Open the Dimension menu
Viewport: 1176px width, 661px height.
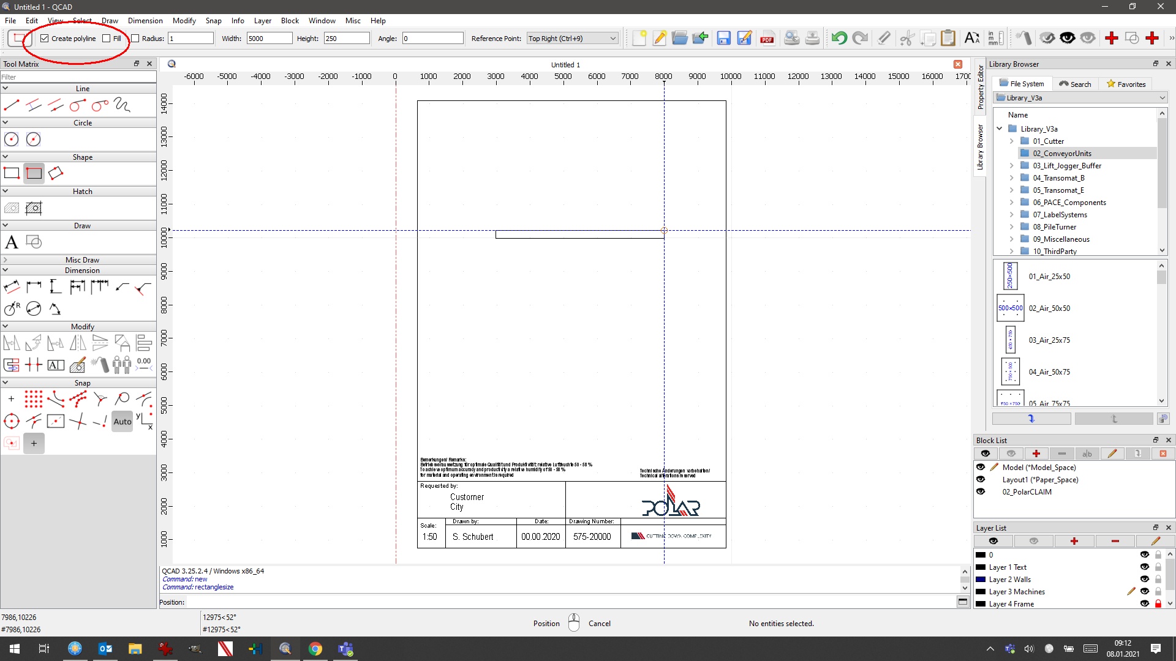point(145,20)
